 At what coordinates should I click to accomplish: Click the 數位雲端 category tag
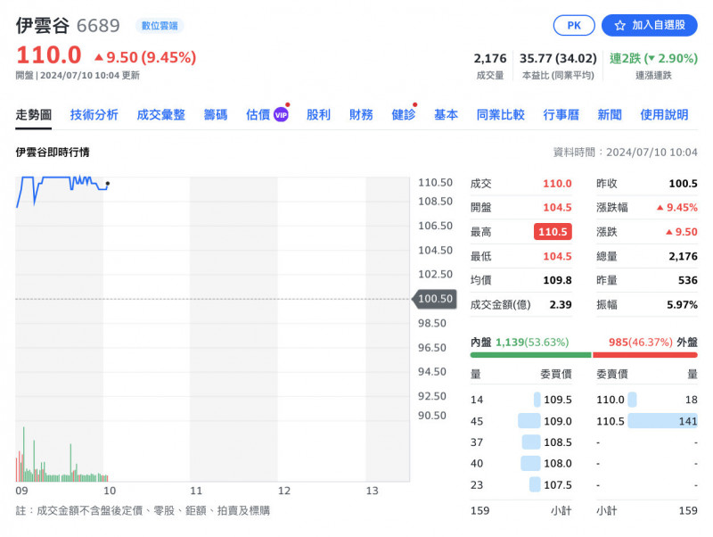(x=160, y=26)
